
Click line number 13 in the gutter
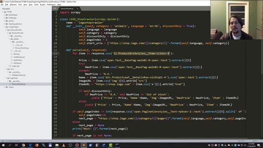[x=55, y=53]
